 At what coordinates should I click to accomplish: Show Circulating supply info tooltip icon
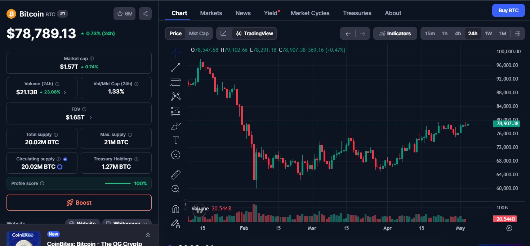58,159
